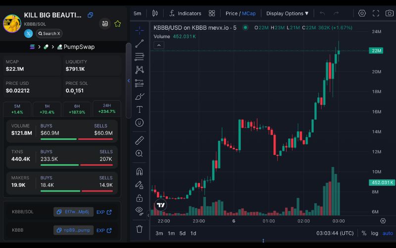This screenshot has height=248, width=396.
Task: Copy the KBBB token address npB9...pump
Action: tap(73, 230)
